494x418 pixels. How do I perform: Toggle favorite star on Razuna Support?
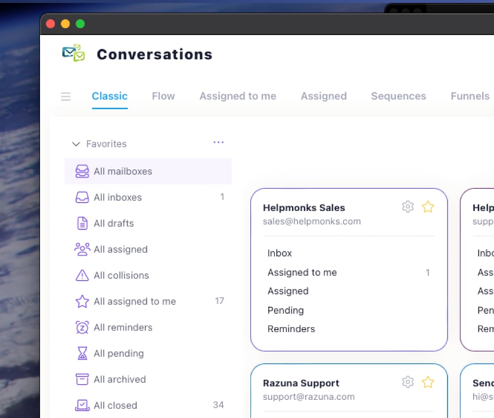[x=428, y=382]
